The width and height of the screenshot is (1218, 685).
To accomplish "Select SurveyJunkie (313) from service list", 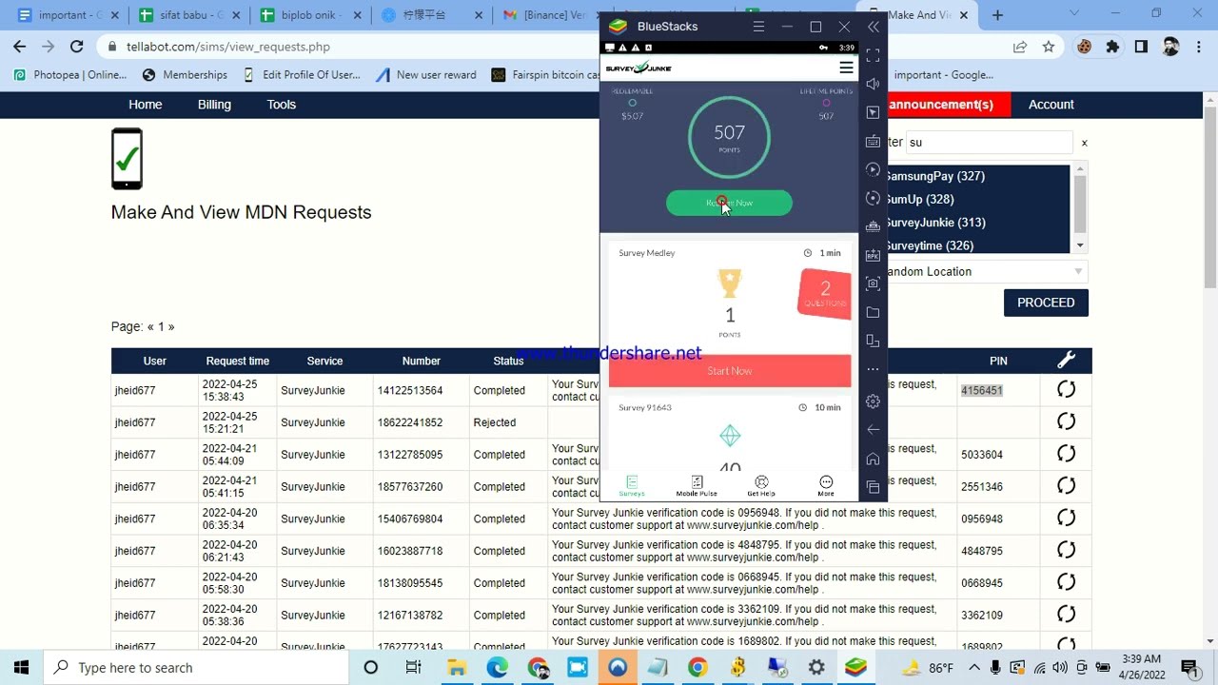I will (935, 223).
